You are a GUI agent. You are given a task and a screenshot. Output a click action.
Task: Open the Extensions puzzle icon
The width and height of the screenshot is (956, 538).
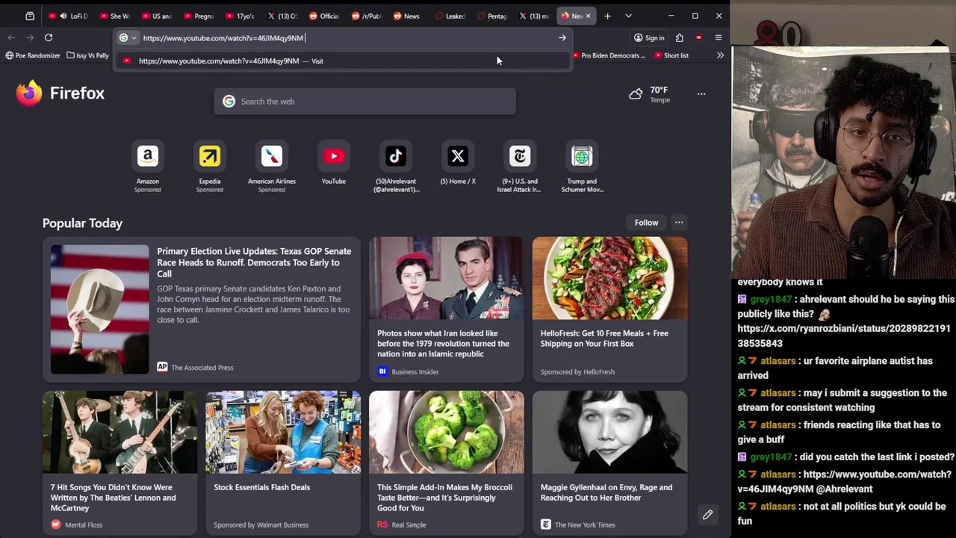click(x=680, y=37)
